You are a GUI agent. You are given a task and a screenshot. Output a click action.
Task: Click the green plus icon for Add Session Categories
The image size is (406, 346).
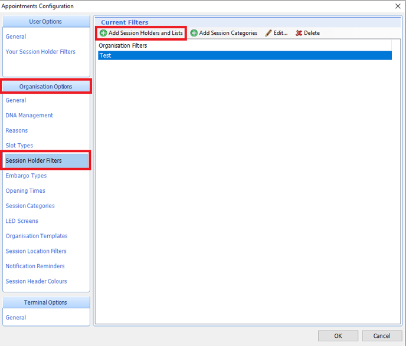[194, 33]
